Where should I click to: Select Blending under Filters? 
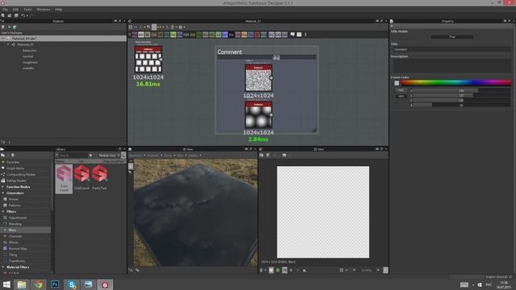pos(15,224)
